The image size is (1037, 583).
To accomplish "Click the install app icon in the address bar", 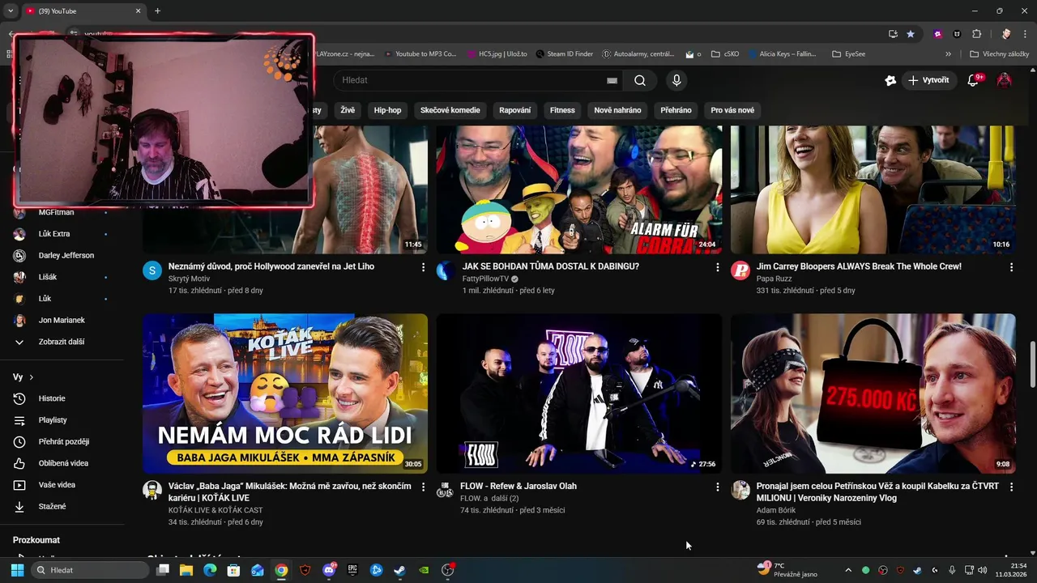I will point(893,34).
